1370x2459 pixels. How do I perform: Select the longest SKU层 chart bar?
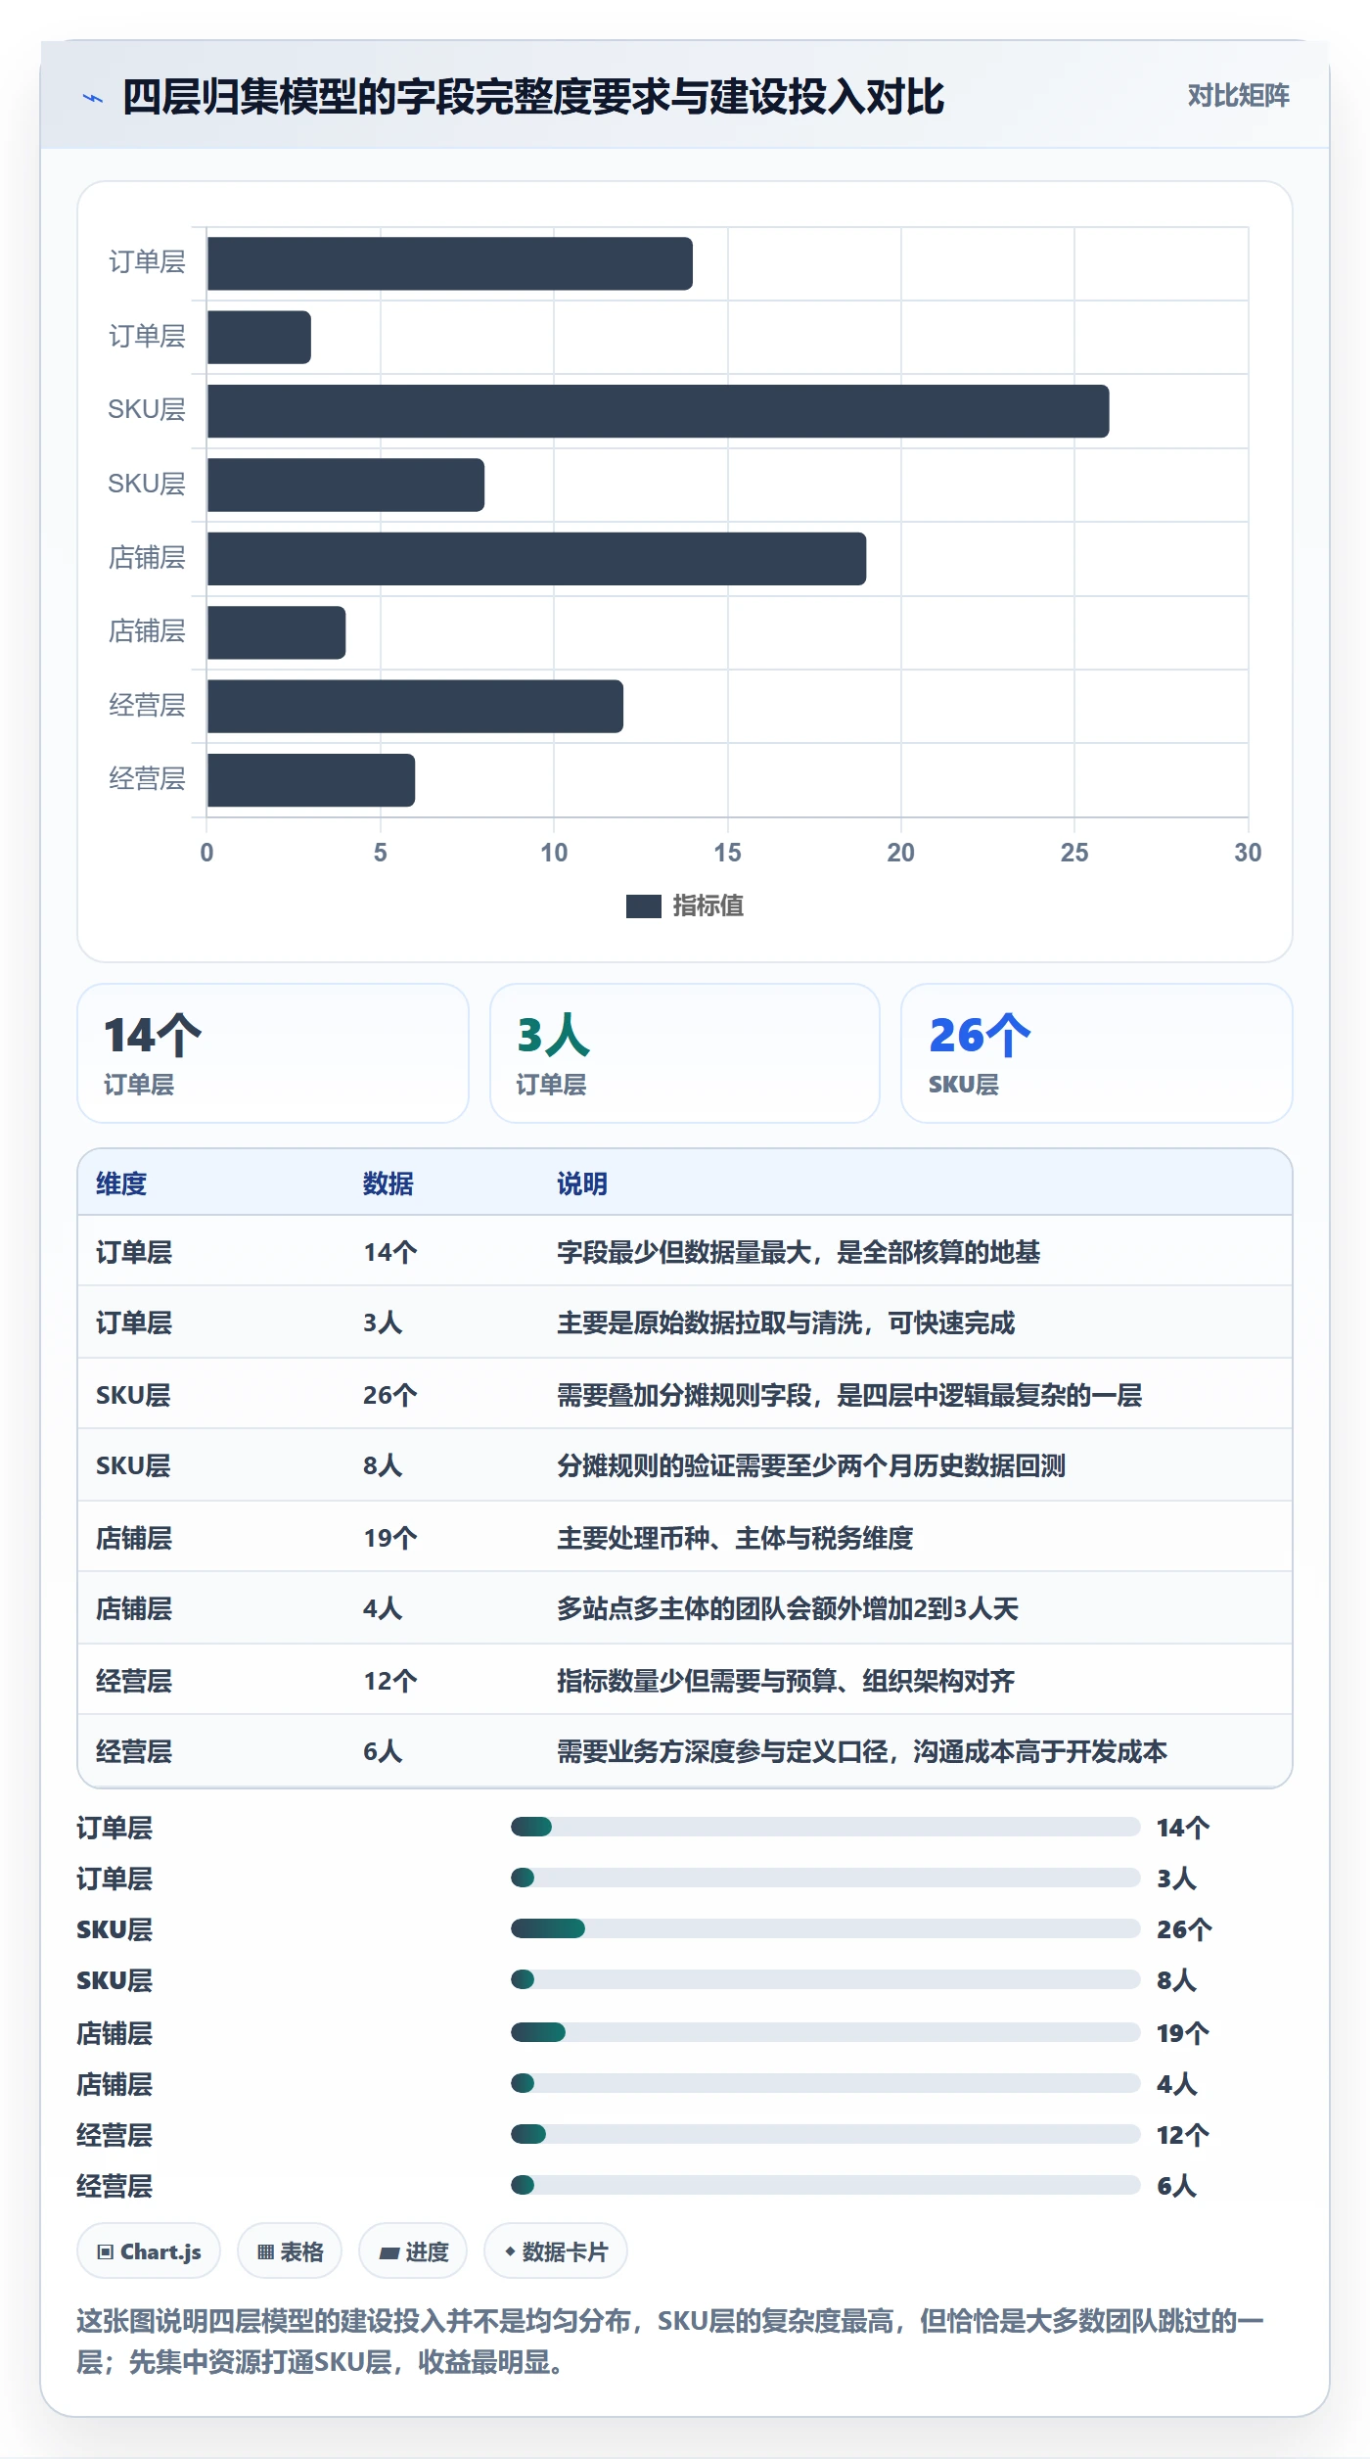click(658, 411)
